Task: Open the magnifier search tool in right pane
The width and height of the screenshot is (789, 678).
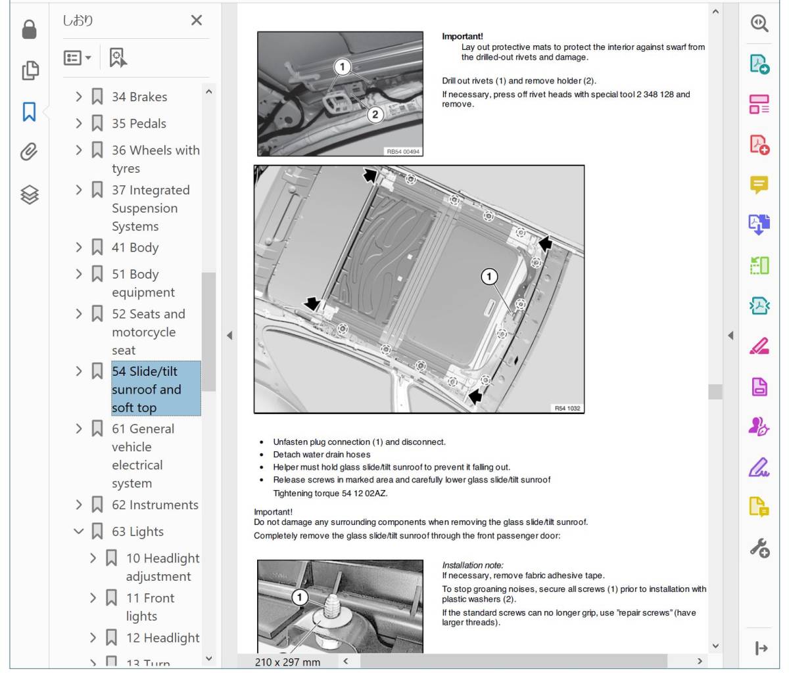Action: (759, 24)
